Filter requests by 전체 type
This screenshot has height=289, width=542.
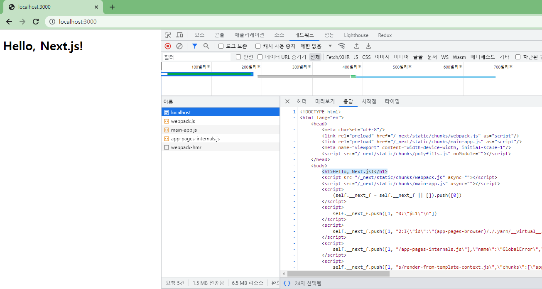pos(315,57)
